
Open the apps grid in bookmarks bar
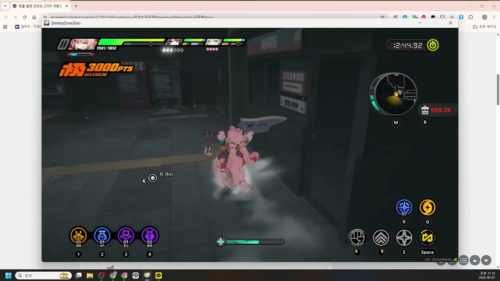(x=5, y=27)
